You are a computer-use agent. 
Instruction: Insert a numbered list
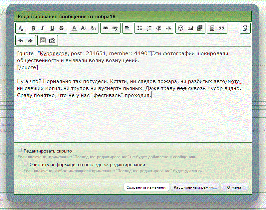pyautogui.click(x=149, y=29)
